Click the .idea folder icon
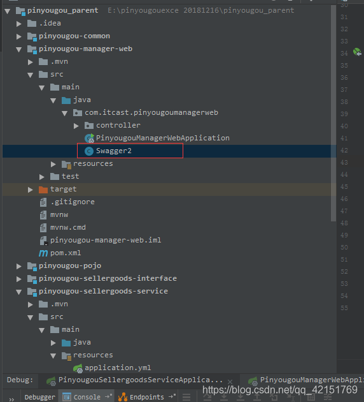364x402 pixels. pyautogui.click(x=32, y=24)
